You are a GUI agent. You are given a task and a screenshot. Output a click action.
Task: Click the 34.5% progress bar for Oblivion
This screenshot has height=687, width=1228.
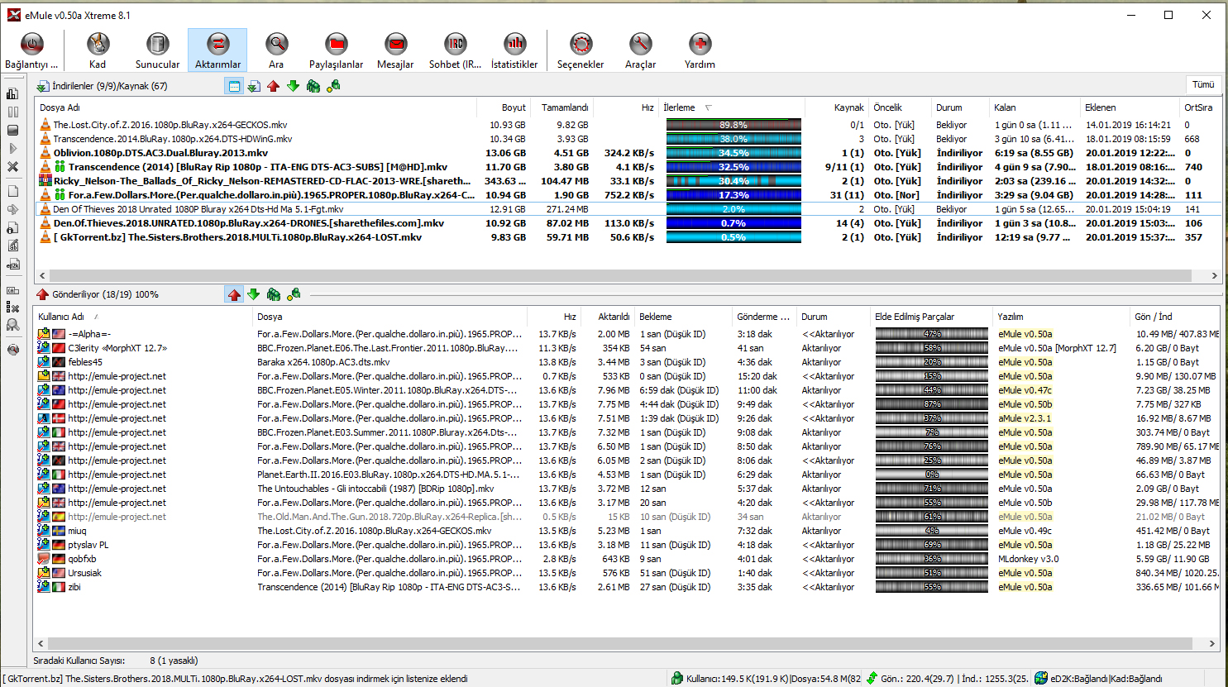tap(733, 153)
